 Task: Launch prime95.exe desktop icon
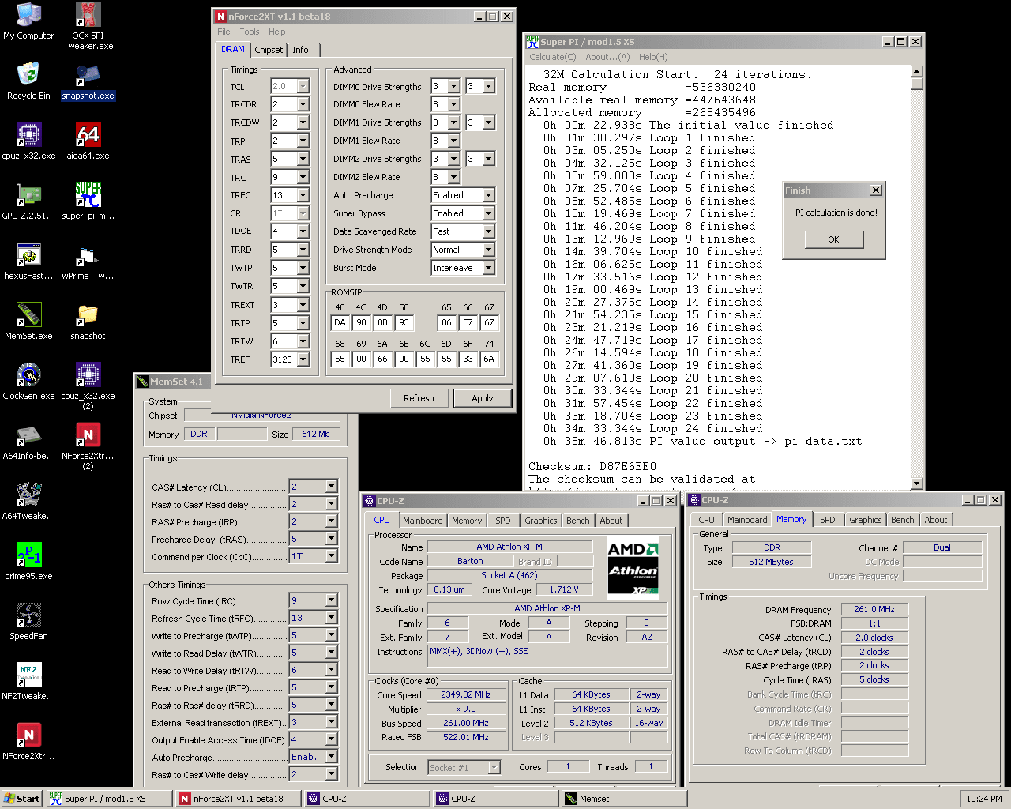pyautogui.click(x=28, y=555)
